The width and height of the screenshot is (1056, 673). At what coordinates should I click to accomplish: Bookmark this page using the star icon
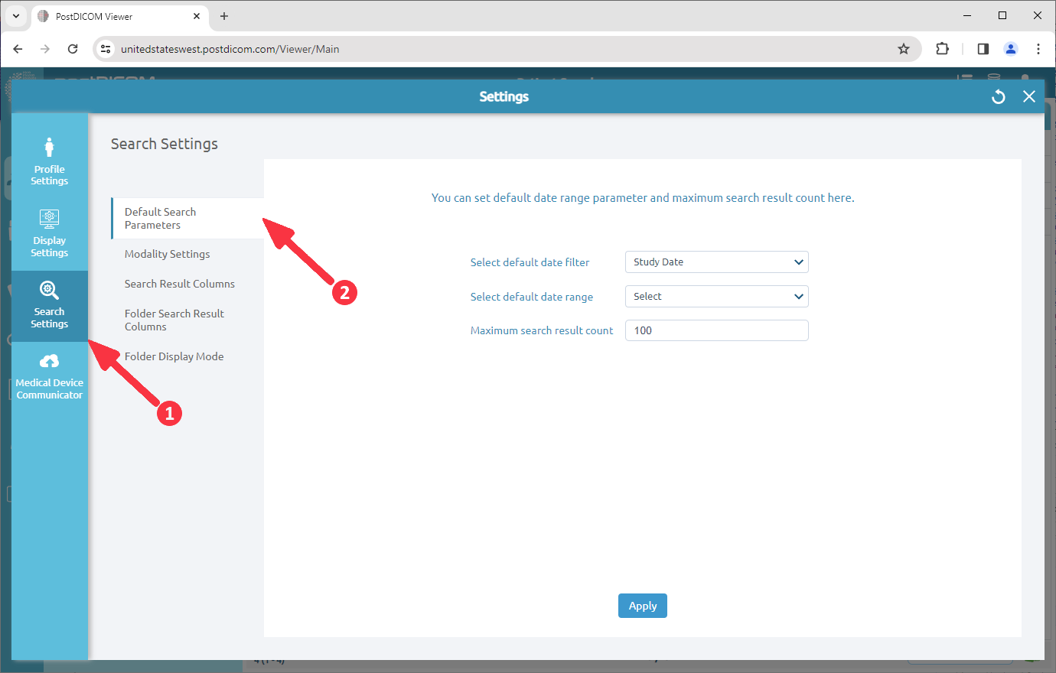click(904, 48)
